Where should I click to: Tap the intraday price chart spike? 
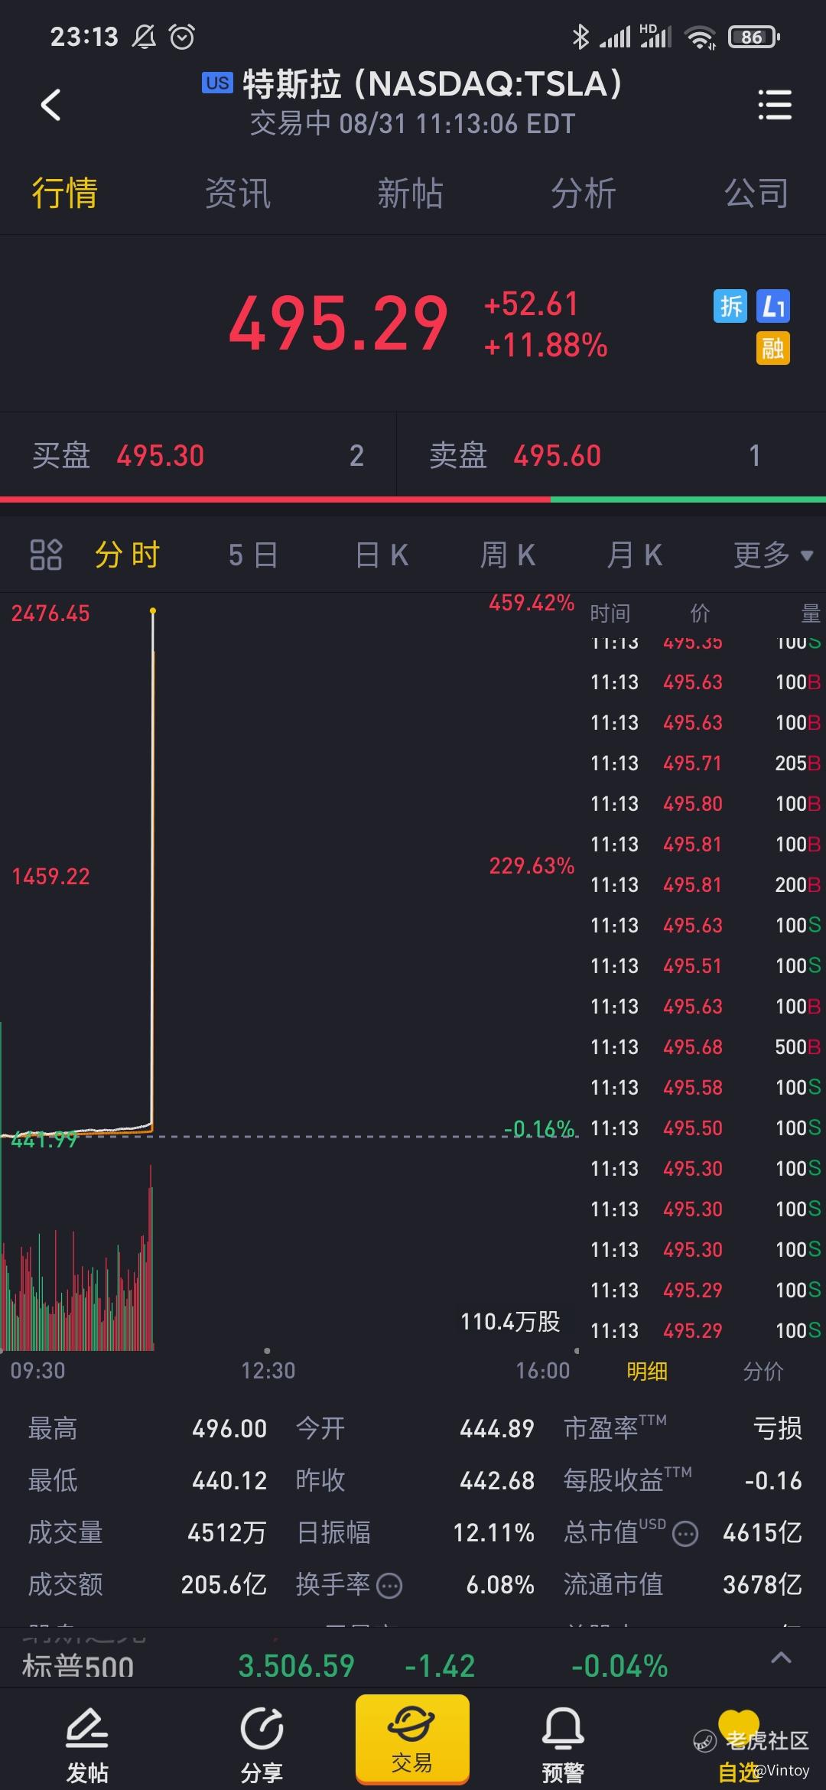pos(153,868)
